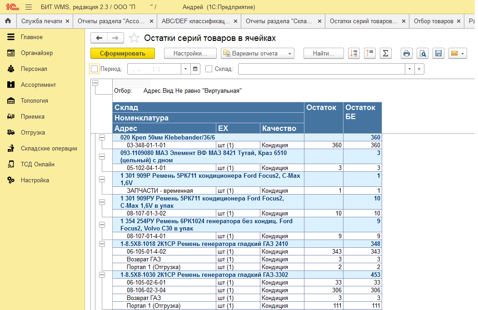This screenshot has width=478, height=310.
Task: Expand all groups toolbar icon
Action: point(354,54)
